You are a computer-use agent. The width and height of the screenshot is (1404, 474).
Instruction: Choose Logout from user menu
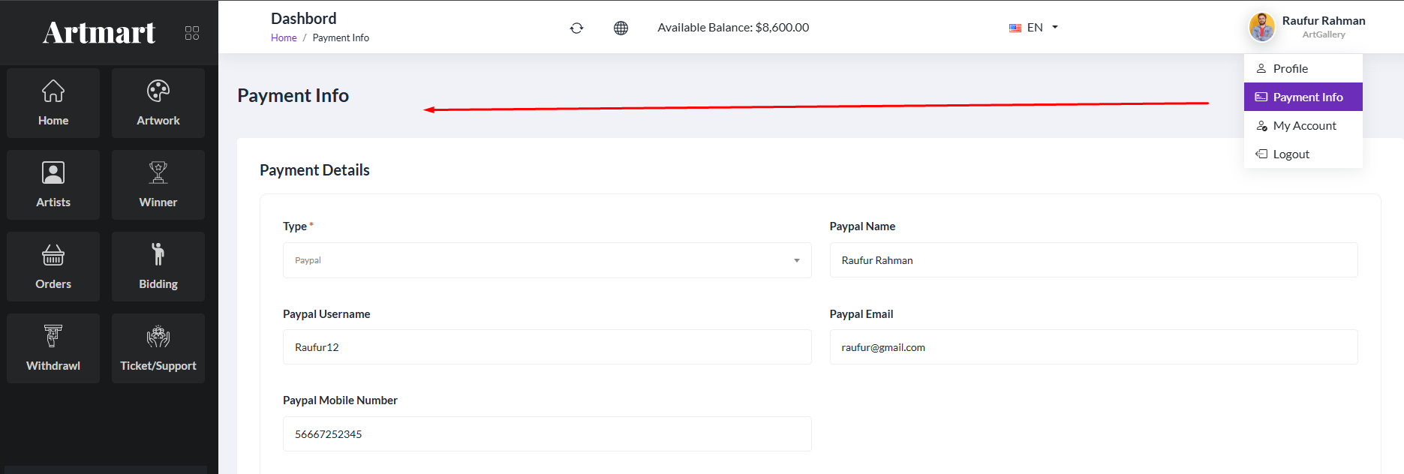[1291, 154]
